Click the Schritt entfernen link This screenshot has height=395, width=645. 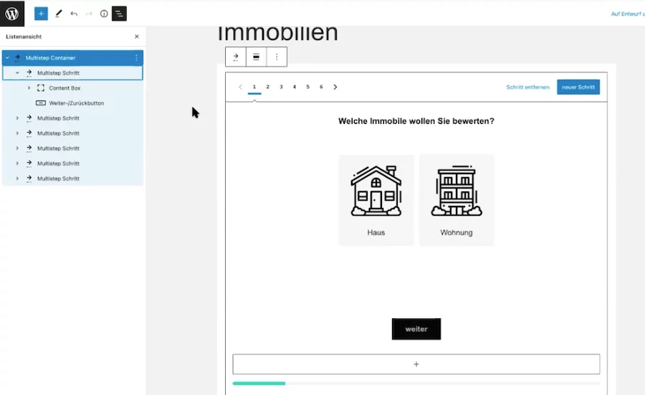(527, 87)
